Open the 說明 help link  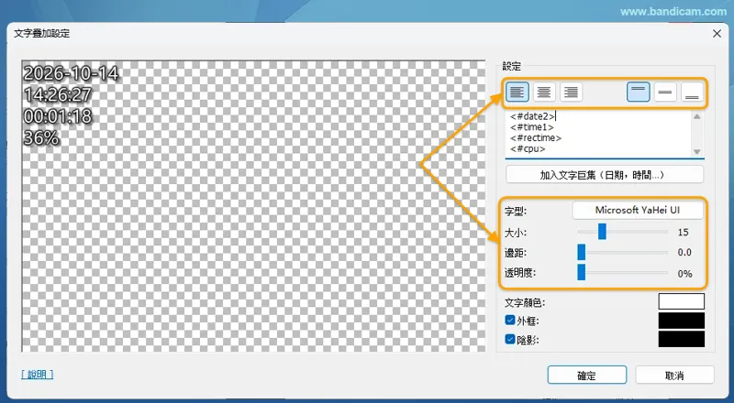point(37,375)
